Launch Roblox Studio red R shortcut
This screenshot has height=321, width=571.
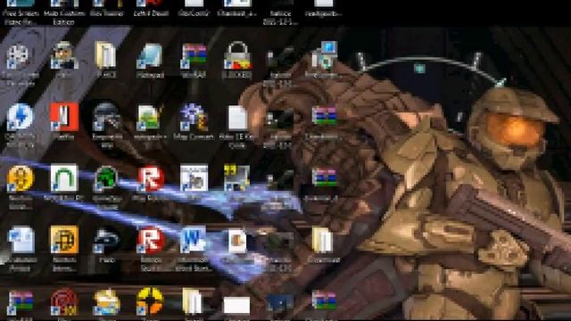pyautogui.click(x=150, y=240)
